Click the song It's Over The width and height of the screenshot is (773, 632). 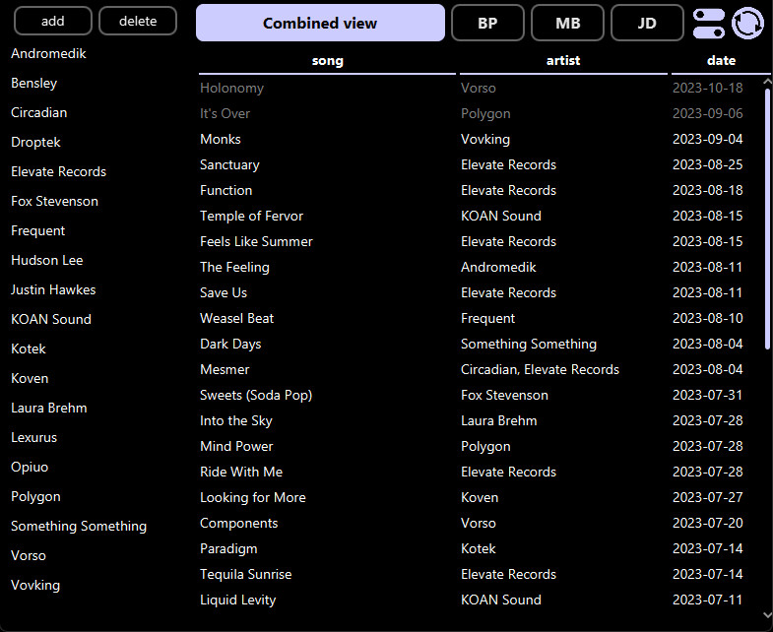[225, 114]
